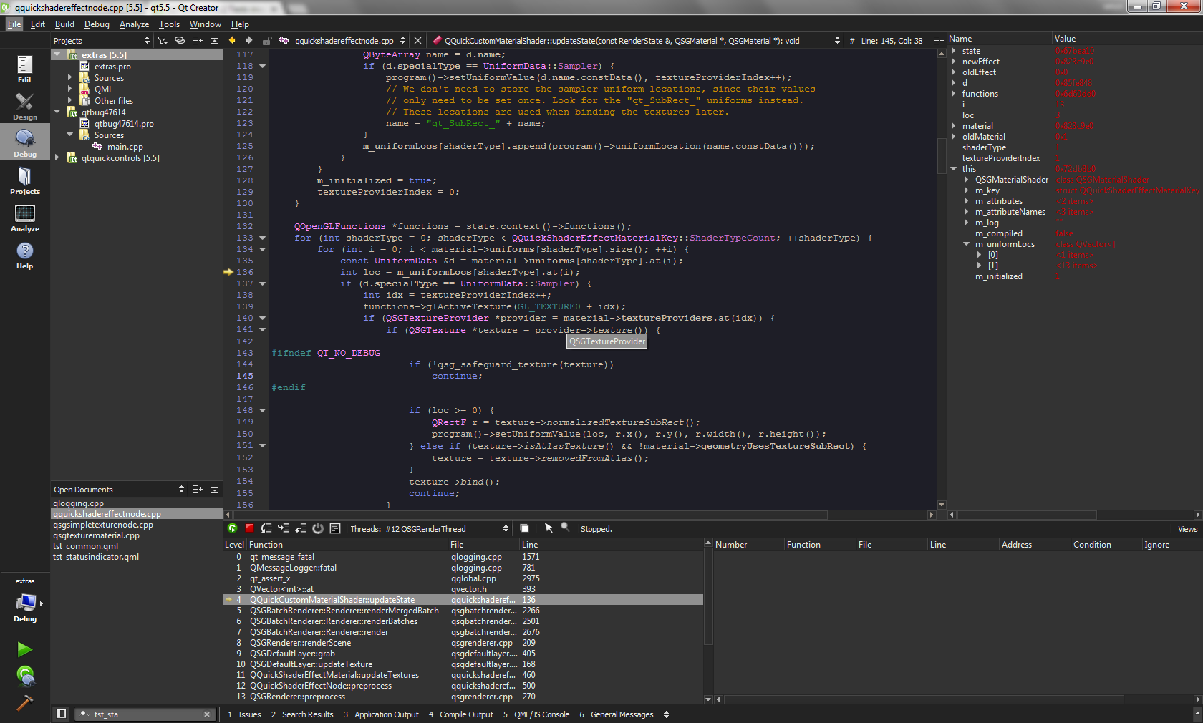Click the green Continue debugging icon
Image resolution: width=1203 pixels, height=723 pixels.
click(x=232, y=528)
